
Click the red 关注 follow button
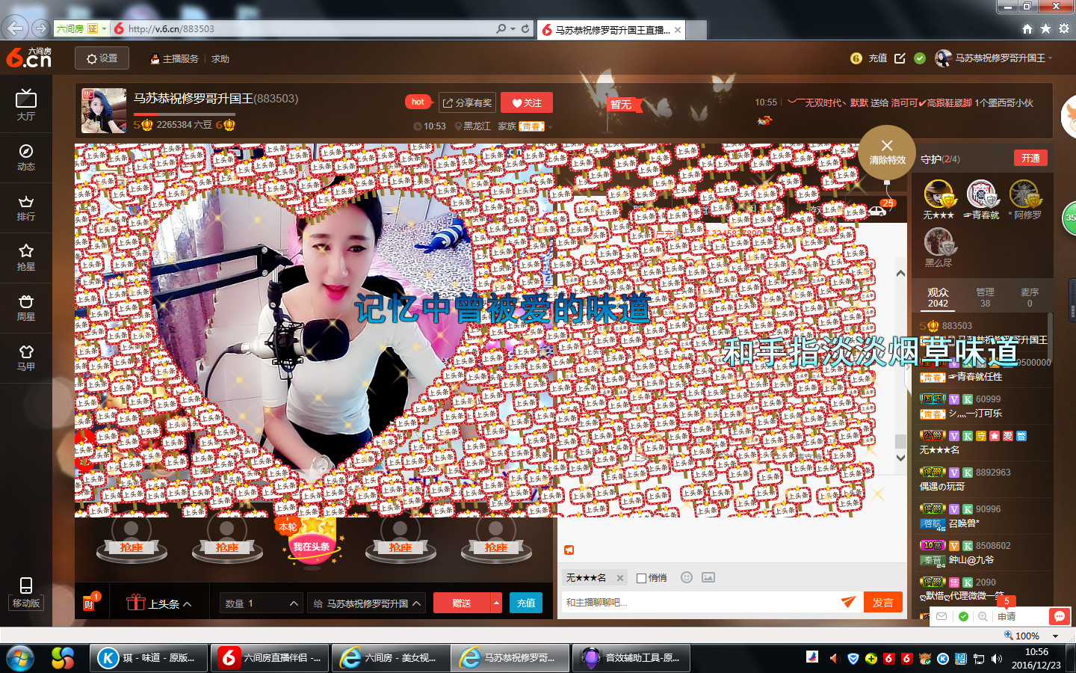click(526, 102)
